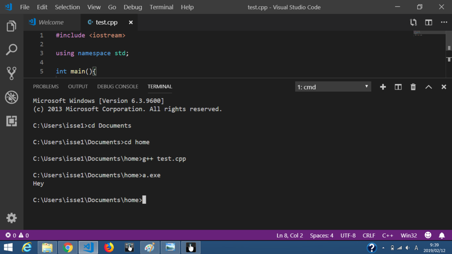
Task: Kill the terminal with trash icon
Action: [x=413, y=87]
